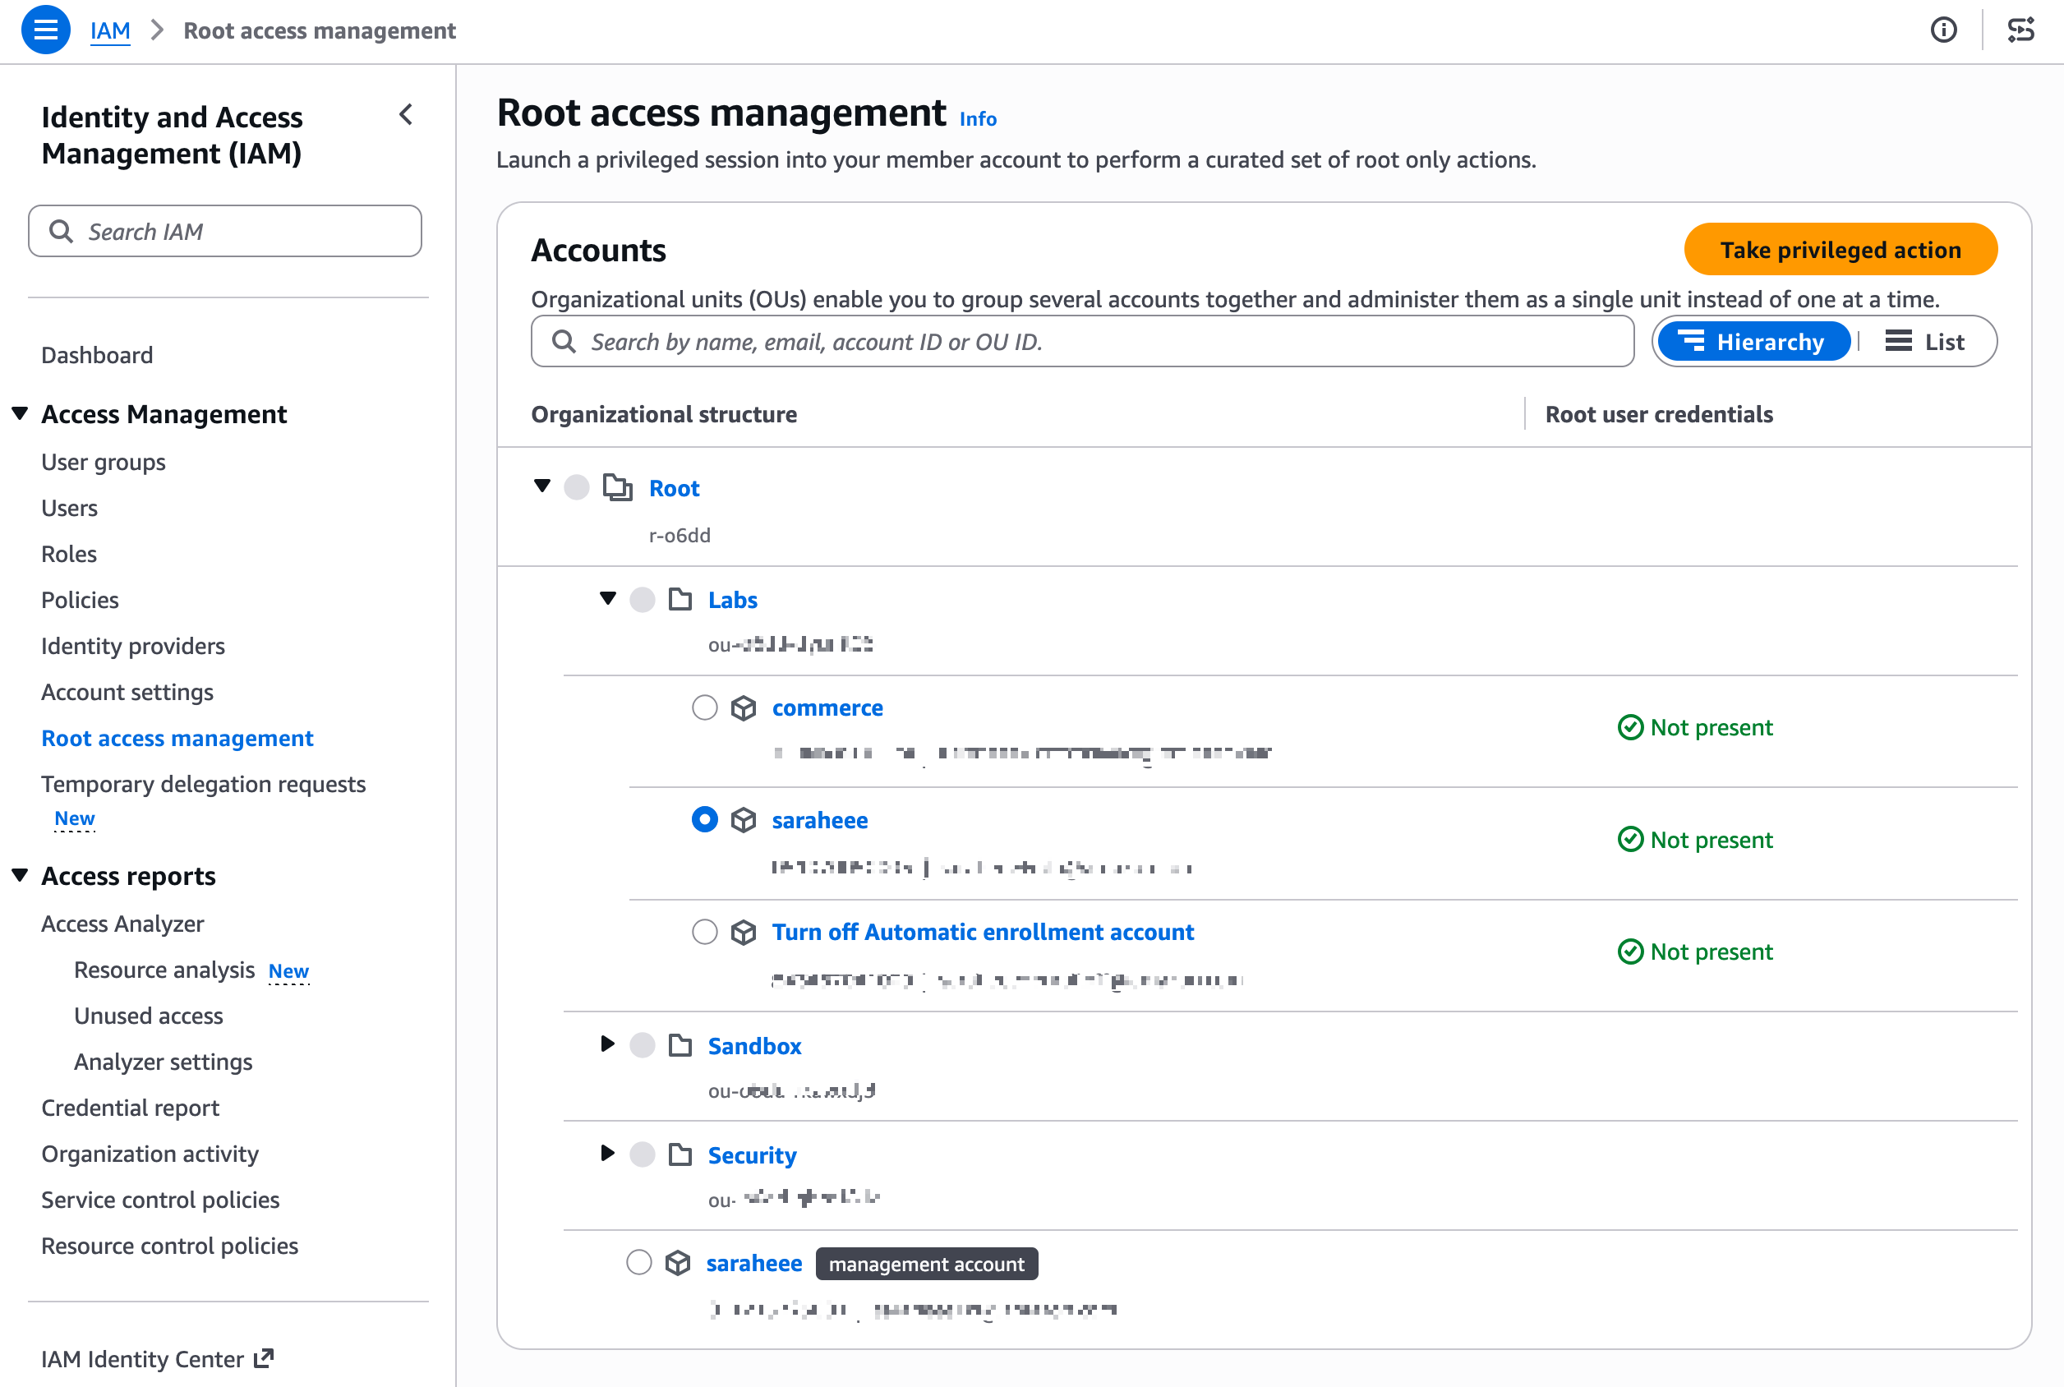Viewport: 2064px width, 1387px height.
Task: Open the preferences settings icon at top right
Action: click(2020, 30)
